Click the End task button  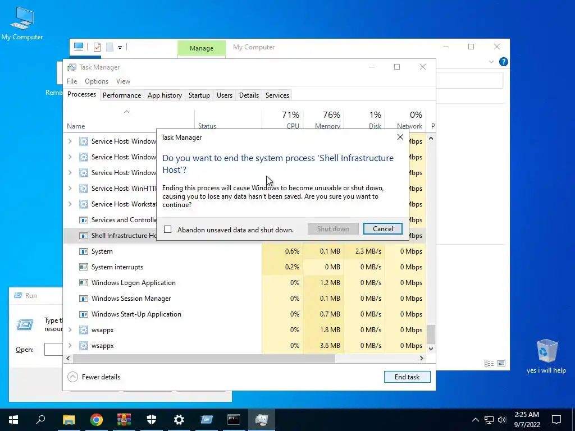[x=407, y=377]
